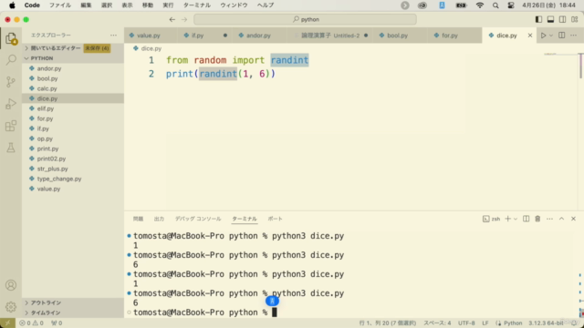Click the python command center search box
Screen dimensions: 584x328
(x=305, y=19)
